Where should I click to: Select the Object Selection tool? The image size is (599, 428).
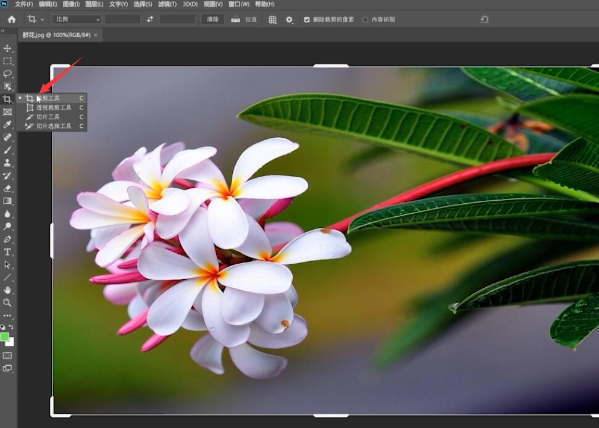[7, 86]
